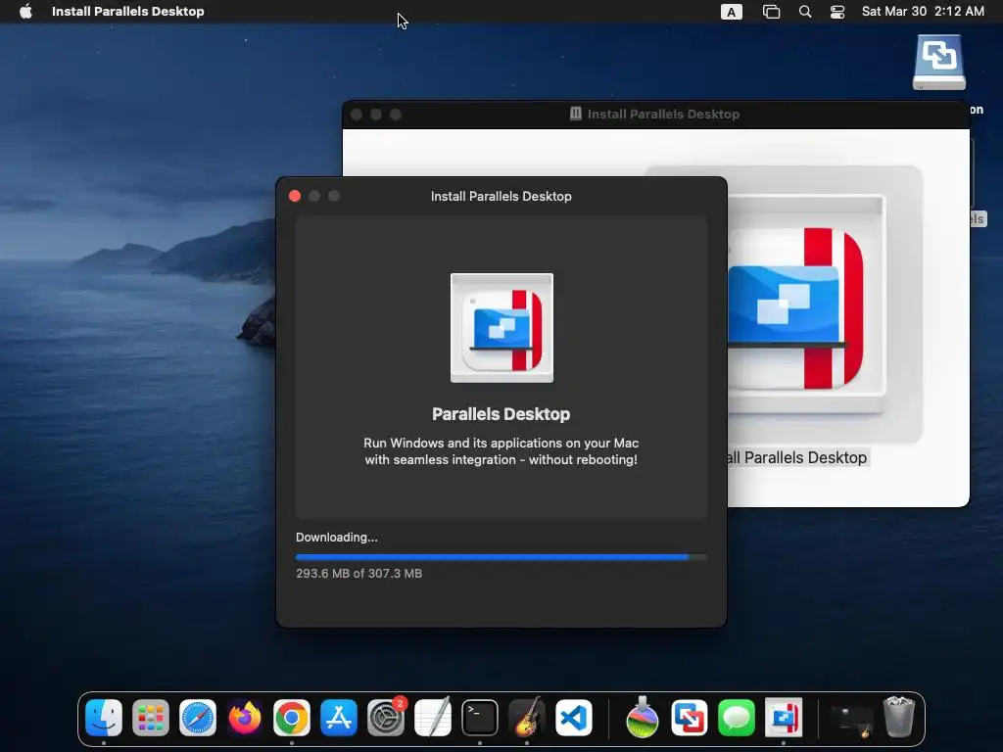1003x752 pixels.
Task: Launch Google Chrome from the Dock
Action: 292,718
